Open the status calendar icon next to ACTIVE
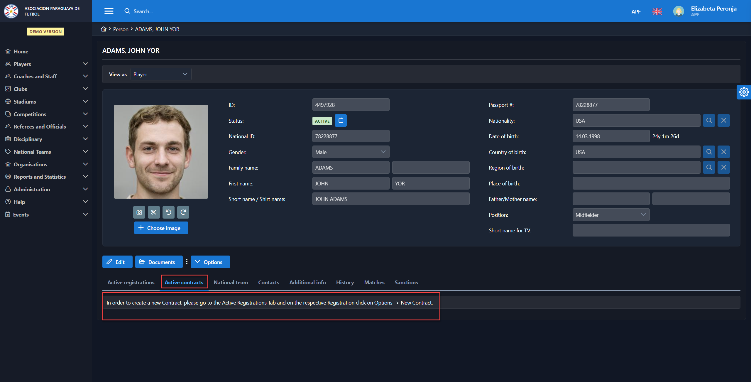The height and width of the screenshot is (382, 751). [x=341, y=121]
